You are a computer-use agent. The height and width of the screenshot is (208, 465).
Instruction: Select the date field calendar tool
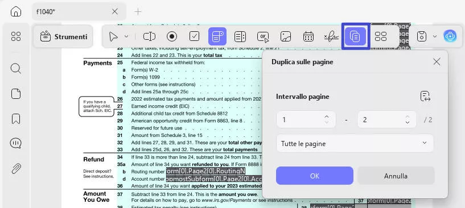(x=308, y=36)
